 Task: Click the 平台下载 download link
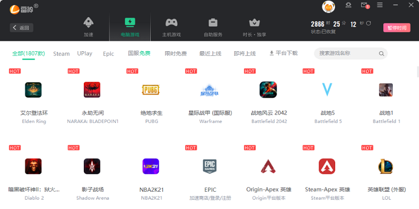283,53
